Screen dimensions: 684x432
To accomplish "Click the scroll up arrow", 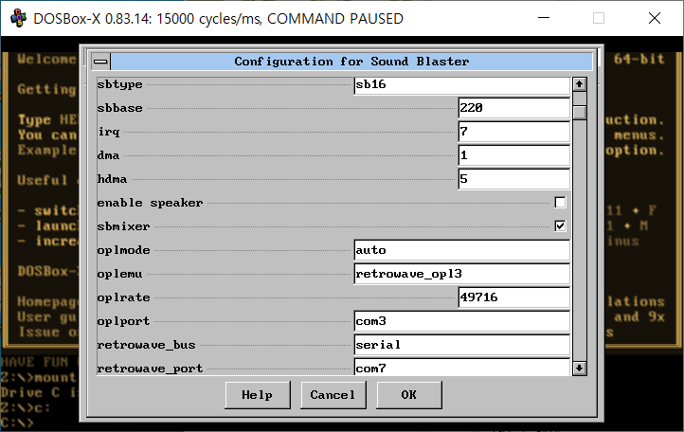I will point(579,84).
